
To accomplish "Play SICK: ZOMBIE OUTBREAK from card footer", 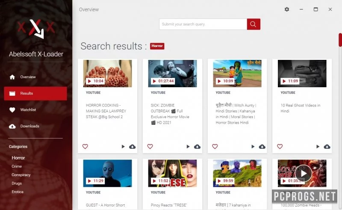I will point(188,147).
